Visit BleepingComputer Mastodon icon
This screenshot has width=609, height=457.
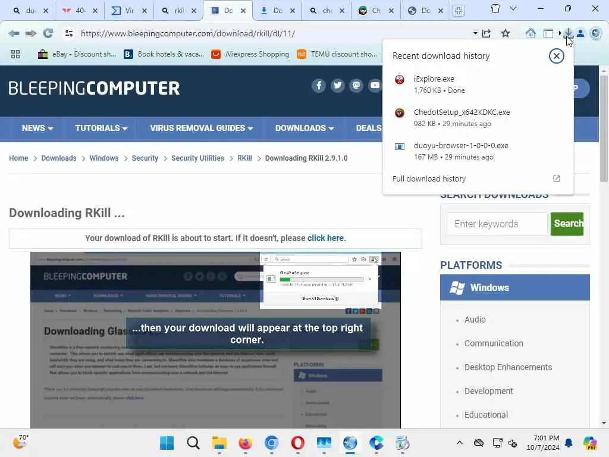pyautogui.click(x=356, y=85)
